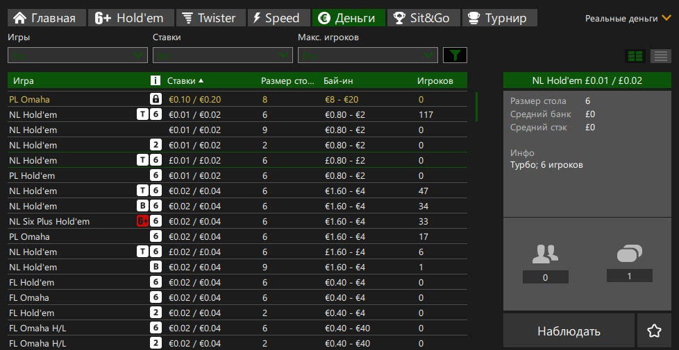
Task: Click 6 icon on FL Hold'em six-seat row
Action: (x=156, y=282)
